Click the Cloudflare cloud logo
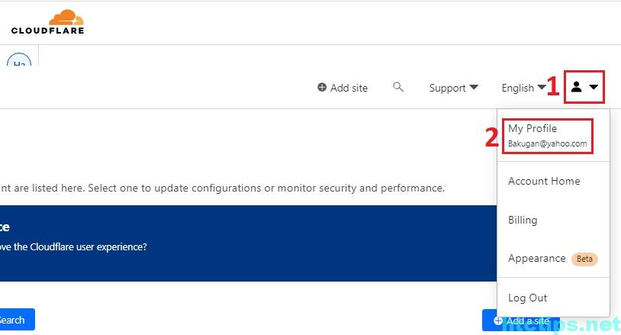Screen dimensions: 621x335 click(x=67, y=18)
